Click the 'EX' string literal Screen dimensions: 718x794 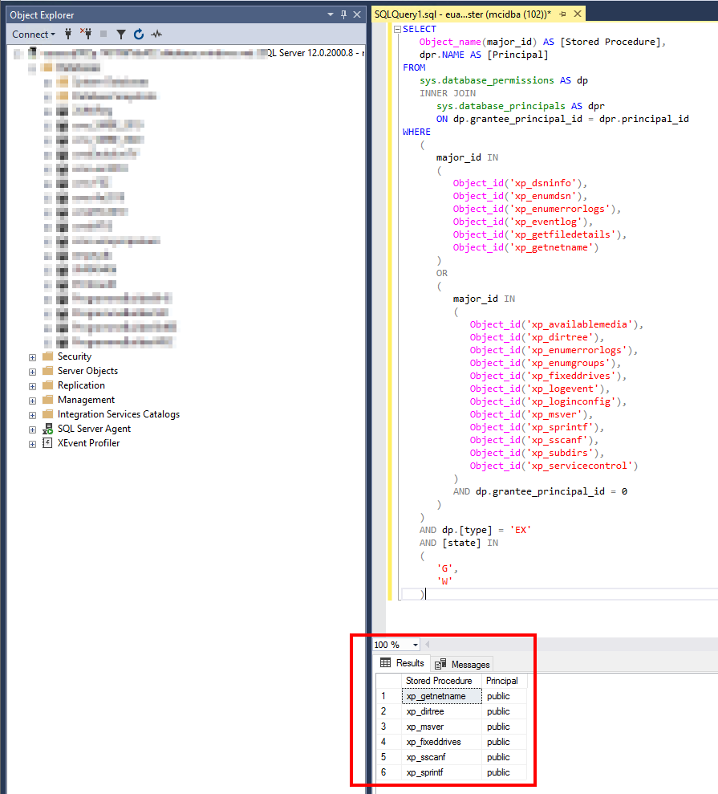[520, 530]
